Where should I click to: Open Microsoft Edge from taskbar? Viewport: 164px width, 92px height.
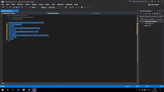tap(18, 90)
